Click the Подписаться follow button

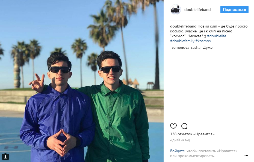coord(234,10)
